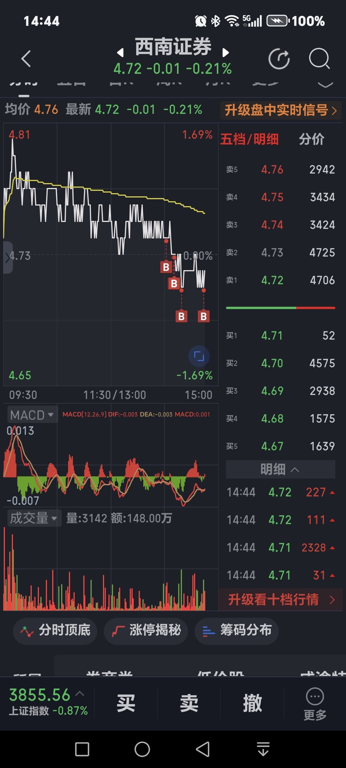The width and height of the screenshot is (346, 768).
Task: Select 买1 price 4.71 row
Action: [280, 335]
